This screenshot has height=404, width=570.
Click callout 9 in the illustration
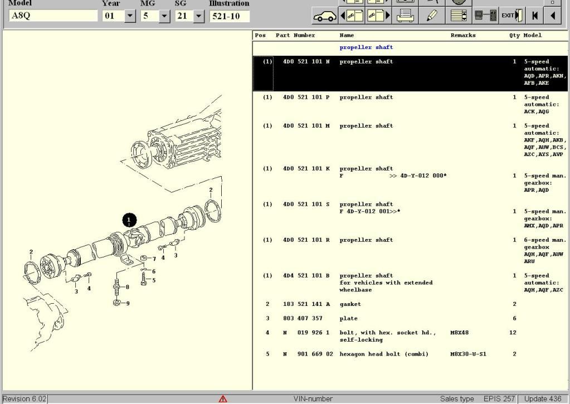click(128, 303)
